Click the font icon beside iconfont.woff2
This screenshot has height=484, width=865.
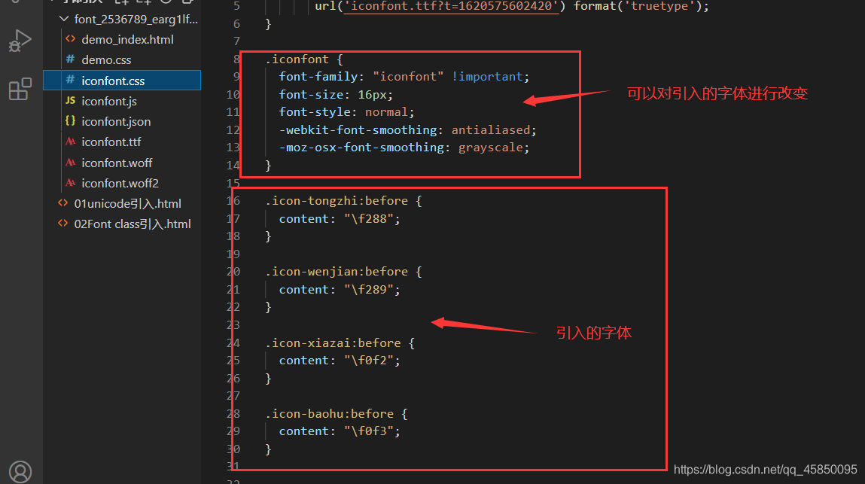tap(70, 182)
